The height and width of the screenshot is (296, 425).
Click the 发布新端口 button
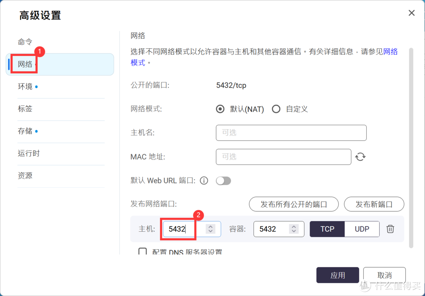[x=374, y=204]
